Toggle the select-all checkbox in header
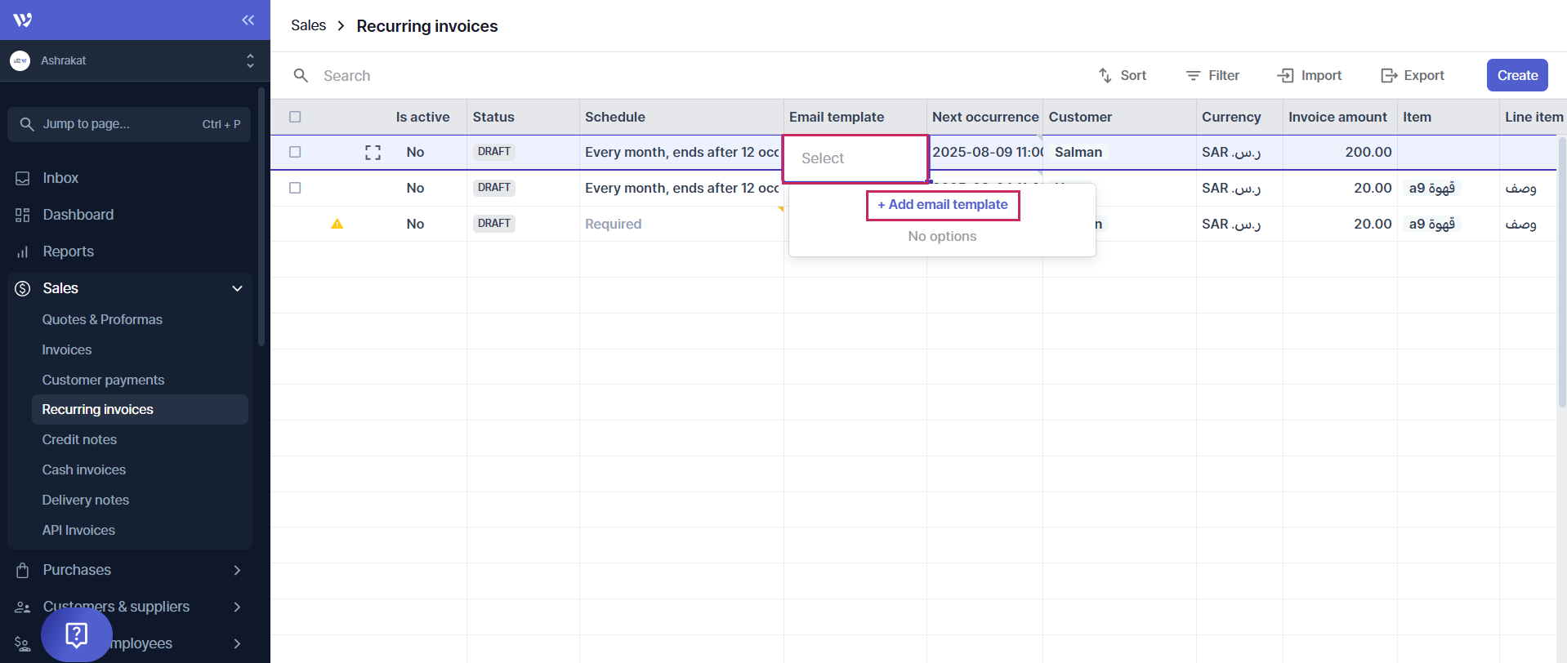 [295, 117]
